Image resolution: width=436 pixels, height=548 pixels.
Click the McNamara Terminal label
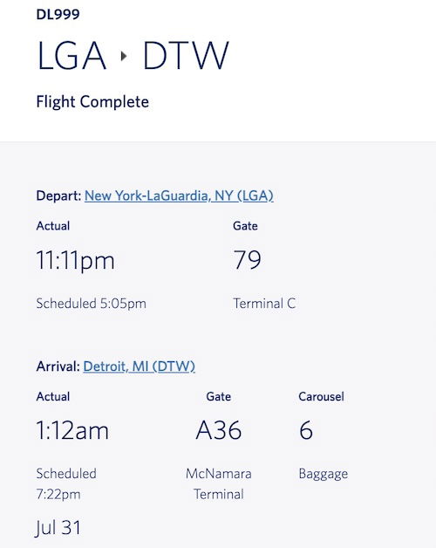pyautogui.click(x=219, y=484)
